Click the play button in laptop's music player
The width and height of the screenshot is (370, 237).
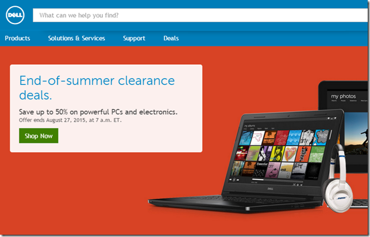234,180
